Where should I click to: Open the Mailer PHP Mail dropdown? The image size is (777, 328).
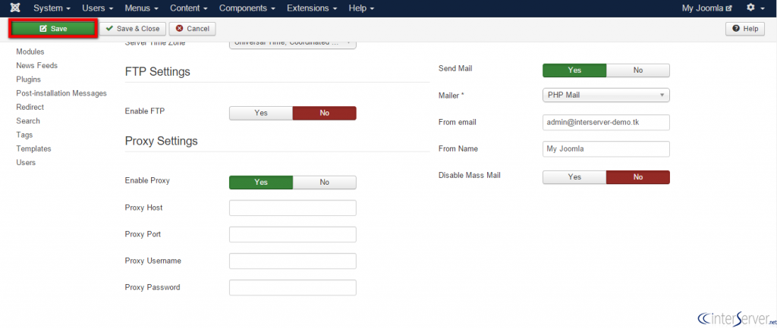[x=606, y=95]
